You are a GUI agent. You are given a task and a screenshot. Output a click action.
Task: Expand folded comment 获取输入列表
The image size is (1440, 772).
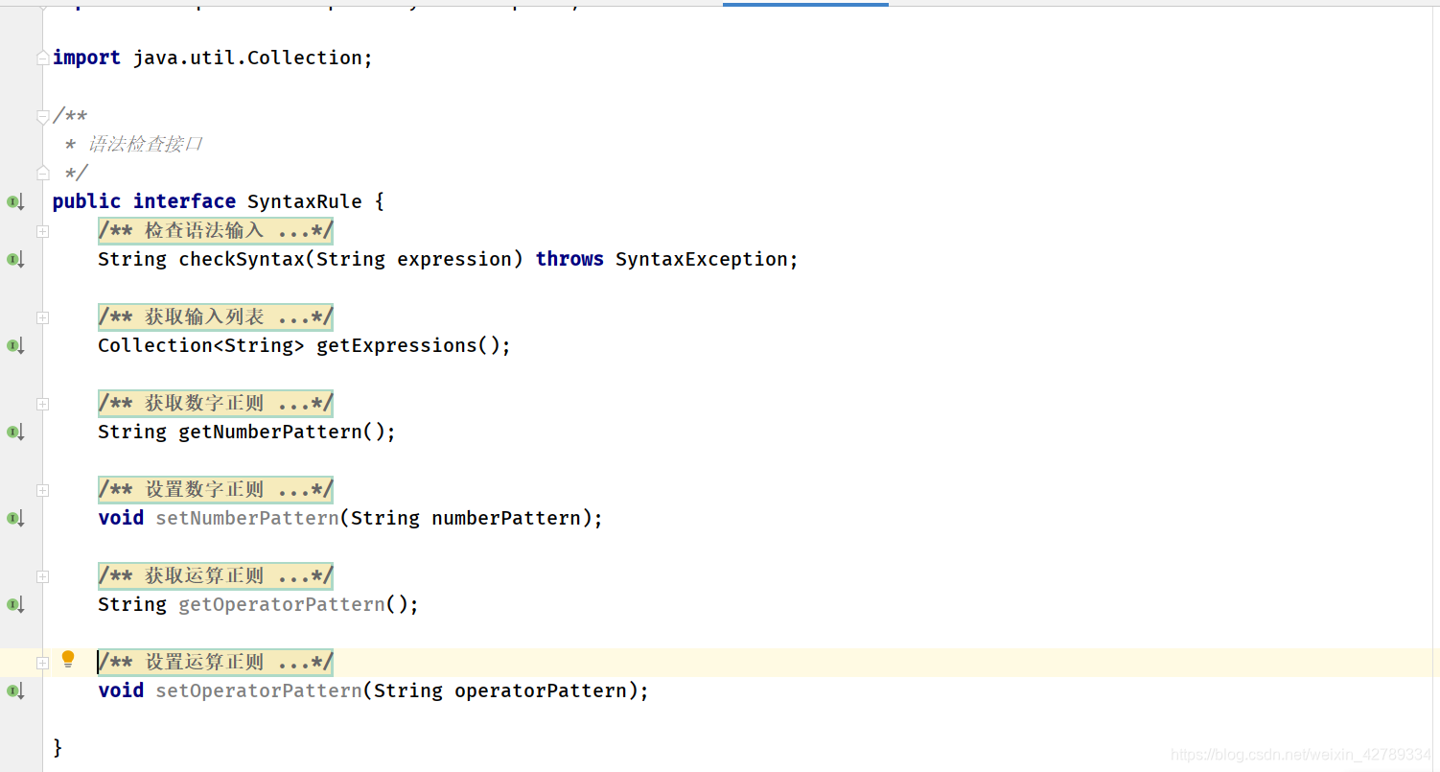(x=42, y=317)
